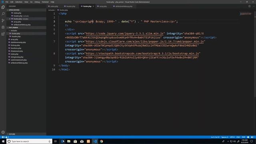The image size is (256, 144).
Task: Click the Cortana microphone icon
Action: pos(50,141)
